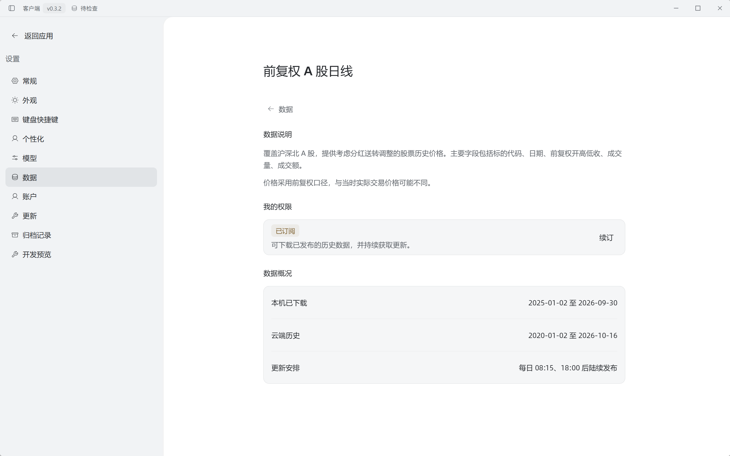Click the 本机已下载 row label

point(289,303)
